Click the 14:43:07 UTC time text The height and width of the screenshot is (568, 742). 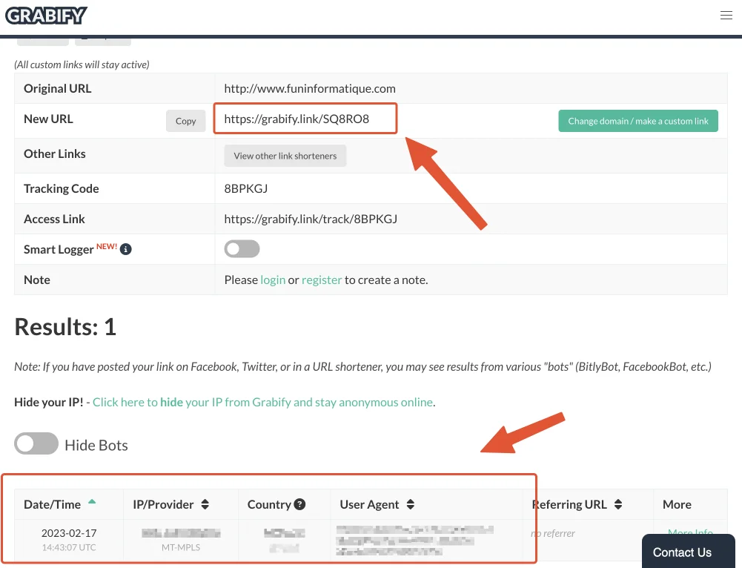(69, 547)
